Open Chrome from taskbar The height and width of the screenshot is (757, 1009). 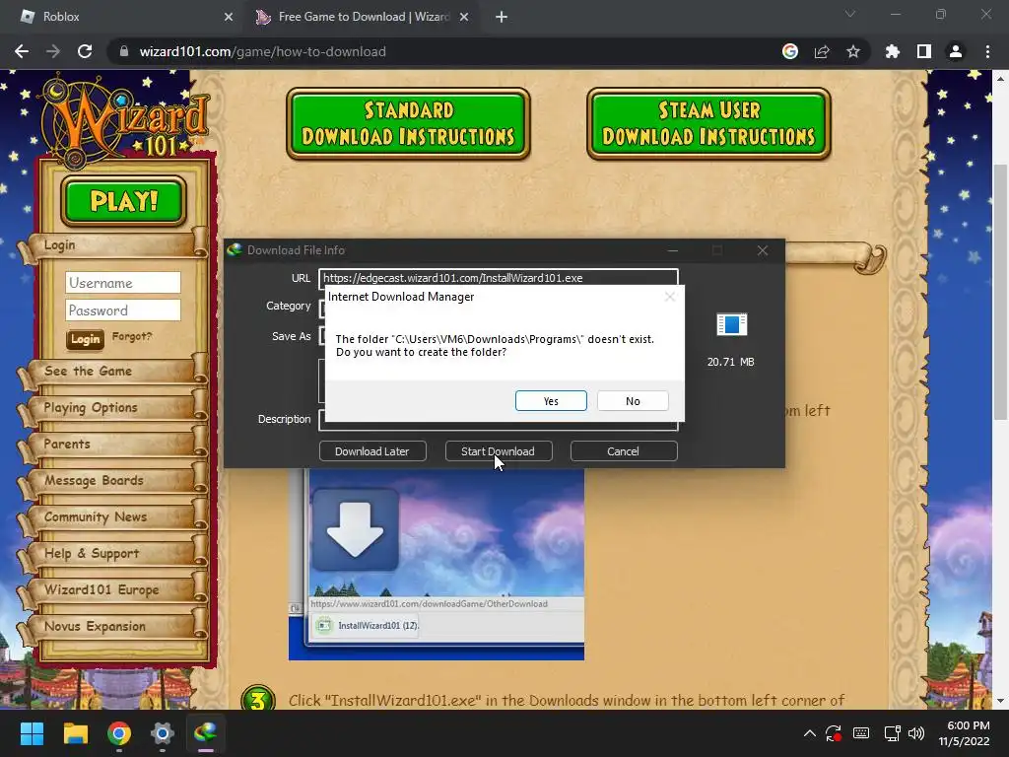click(x=119, y=733)
